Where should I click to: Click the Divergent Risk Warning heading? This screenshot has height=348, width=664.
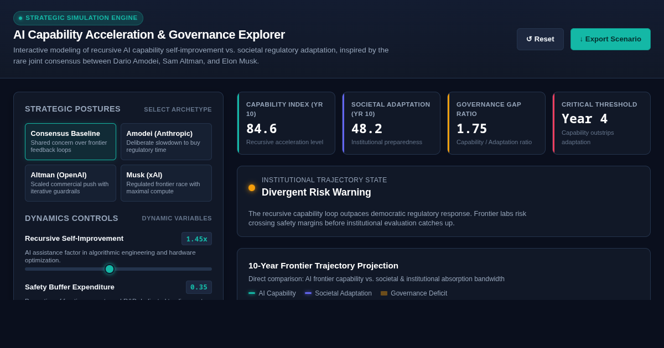tap(317, 192)
